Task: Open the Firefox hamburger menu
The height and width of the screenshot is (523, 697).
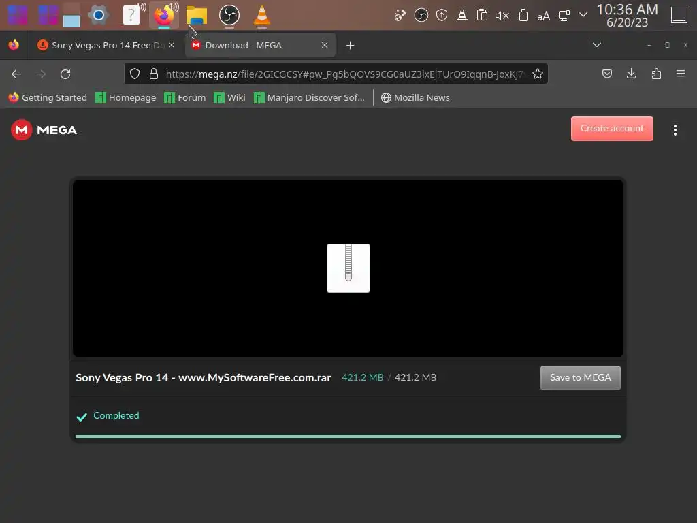Action: (x=681, y=74)
